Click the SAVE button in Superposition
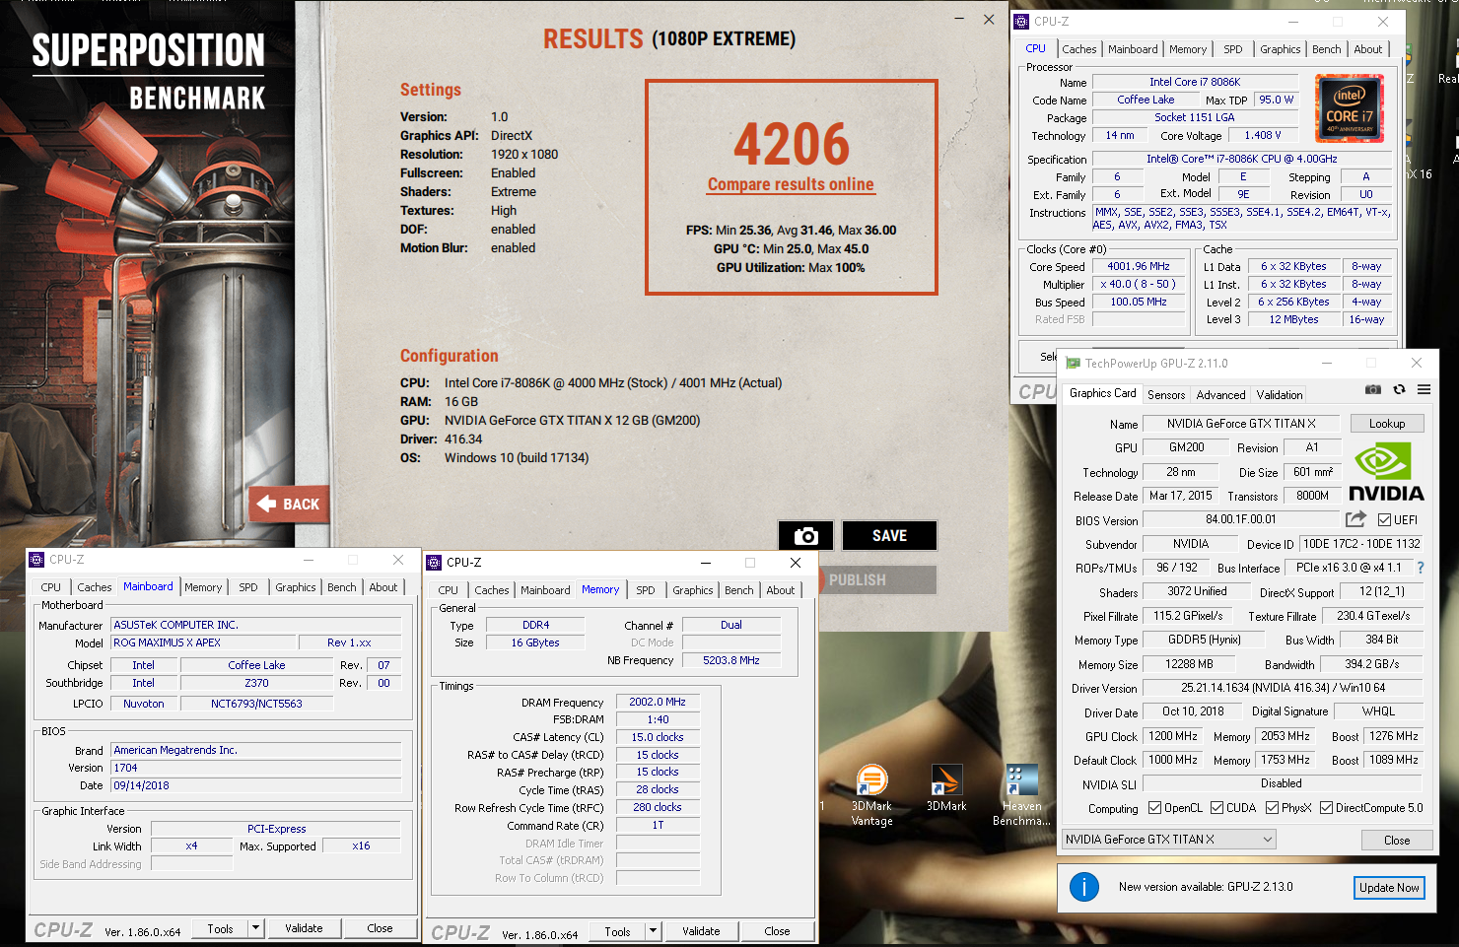 coord(889,535)
